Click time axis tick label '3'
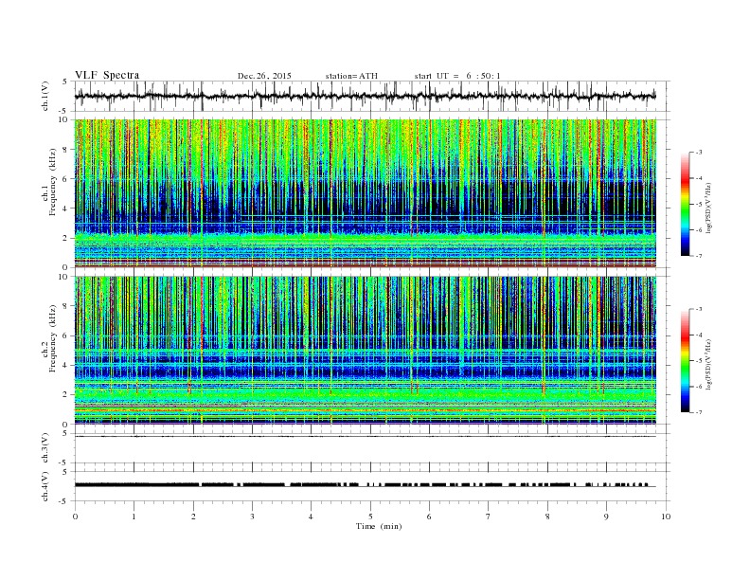This screenshot has height=580, width=750. pyautogui.click(x=252, y=517)
